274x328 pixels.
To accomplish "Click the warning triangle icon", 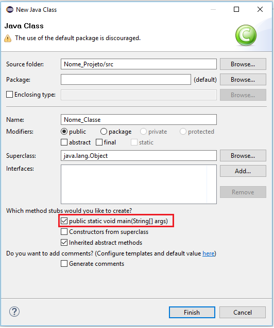I will (x=8, y=38).
